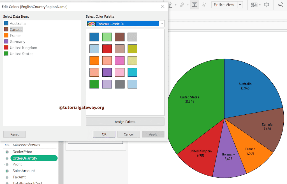The height and width of the screenshot is (184, 287).
Task: Click the SalesAmount measure
Action: pyautogui.click(x=24, y=171)
